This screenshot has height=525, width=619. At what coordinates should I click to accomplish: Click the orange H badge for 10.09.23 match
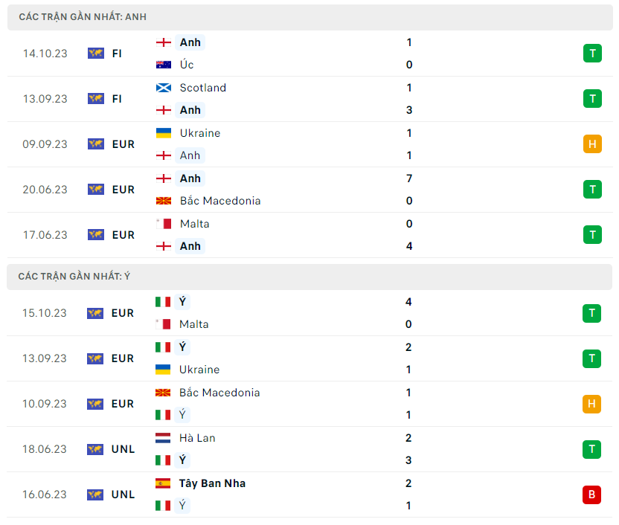tap(591, 404)
